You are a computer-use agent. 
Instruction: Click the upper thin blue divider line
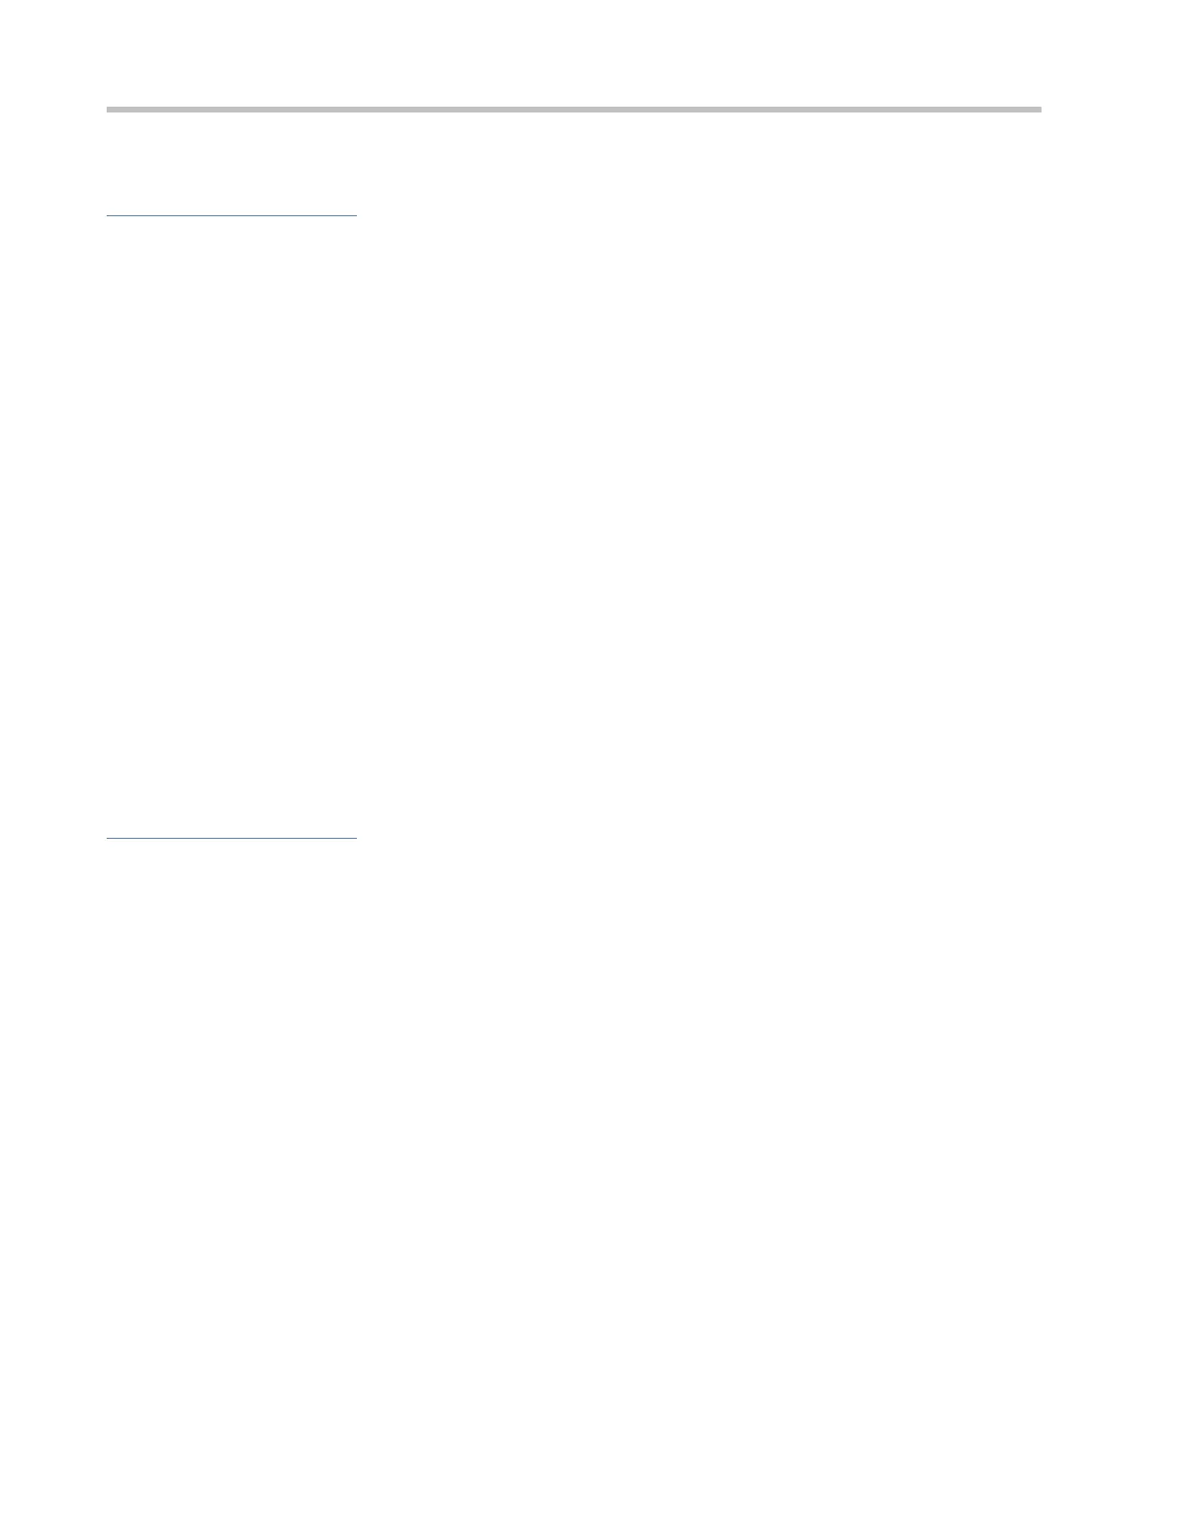[x=232, y=214]
